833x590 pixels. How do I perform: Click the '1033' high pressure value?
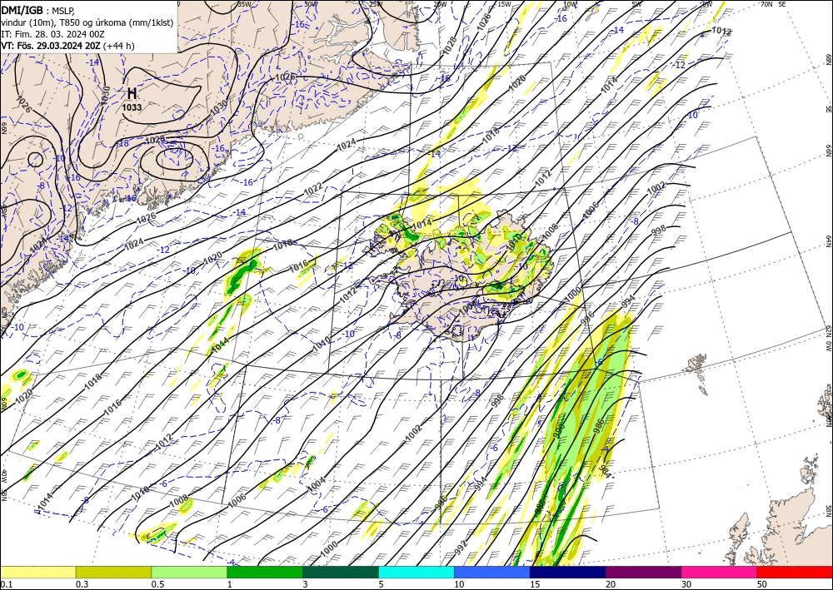tap(132, 107)
